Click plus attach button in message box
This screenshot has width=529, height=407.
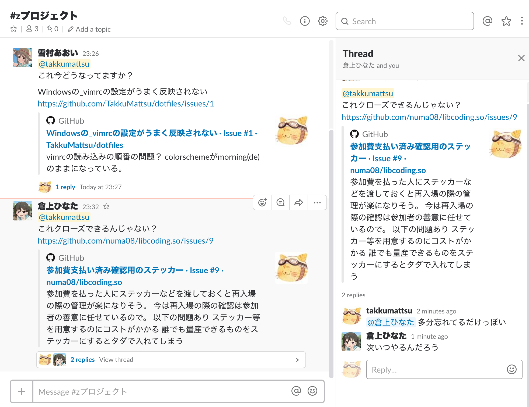point(22,391)
